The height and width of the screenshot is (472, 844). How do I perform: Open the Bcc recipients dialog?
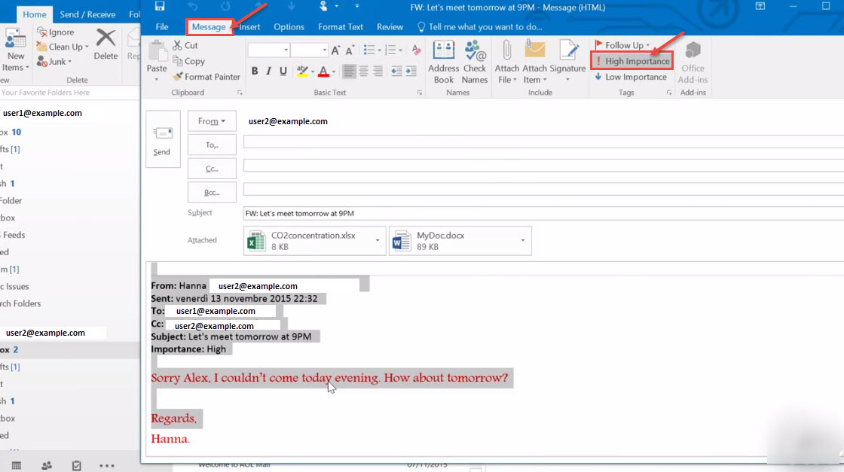[212, 192]
